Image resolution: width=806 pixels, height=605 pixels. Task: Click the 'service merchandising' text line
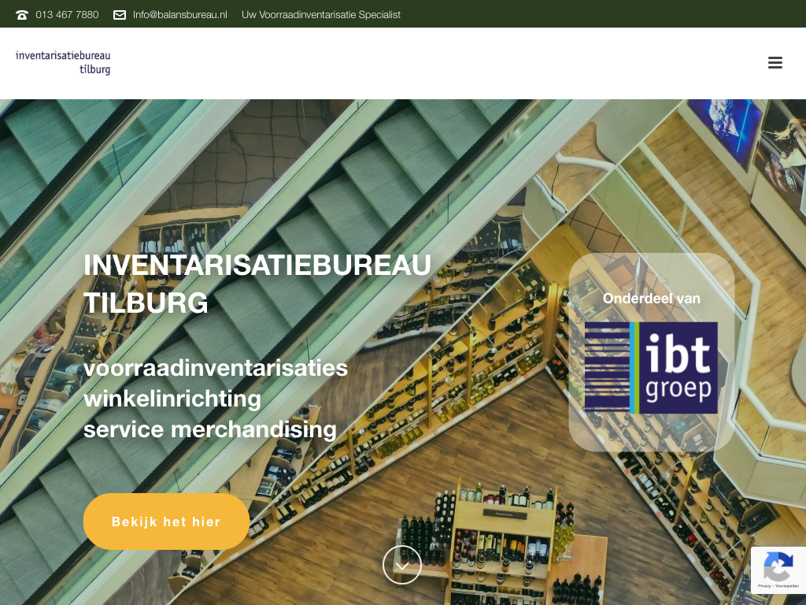[x=210, y=429]
